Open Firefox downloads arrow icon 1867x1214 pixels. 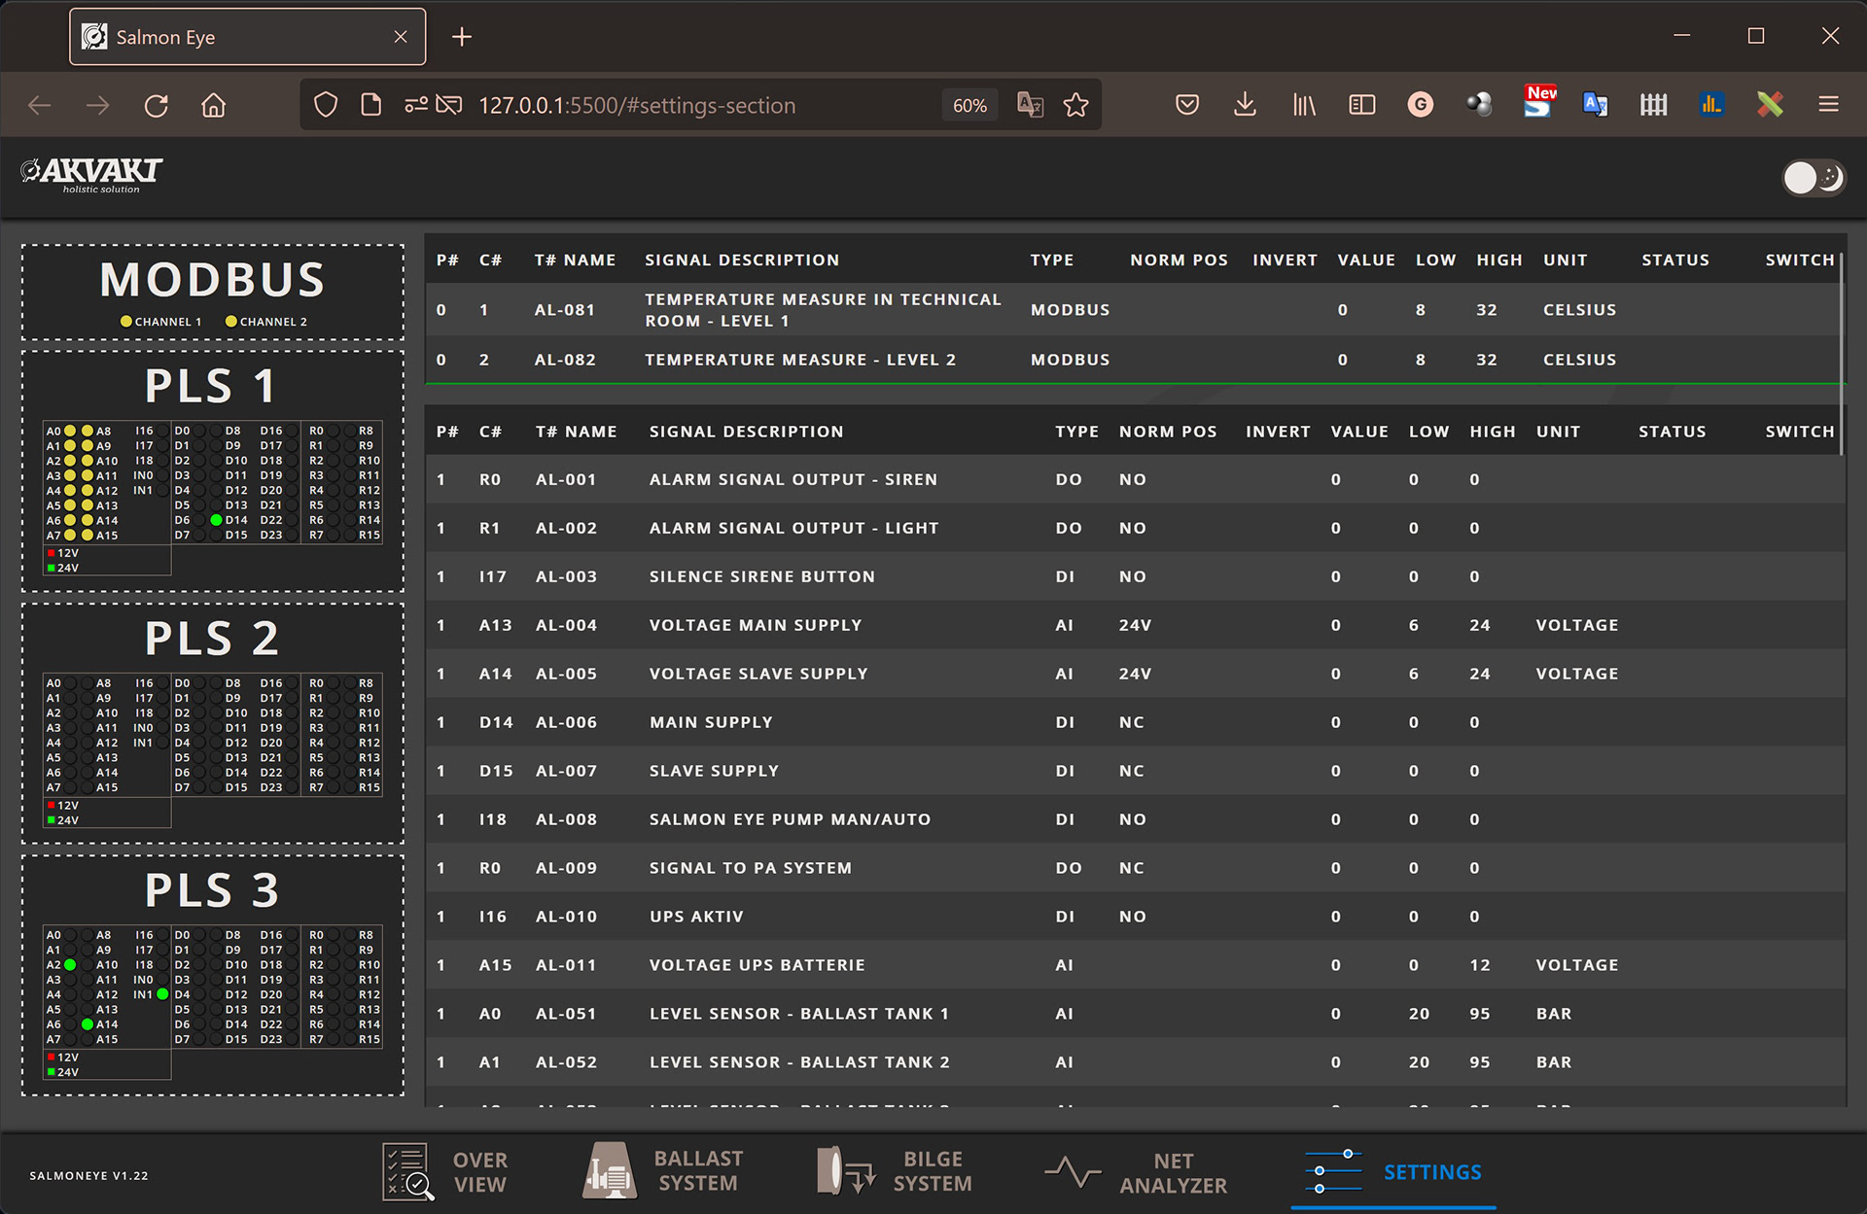click(x=1245, y=105)
